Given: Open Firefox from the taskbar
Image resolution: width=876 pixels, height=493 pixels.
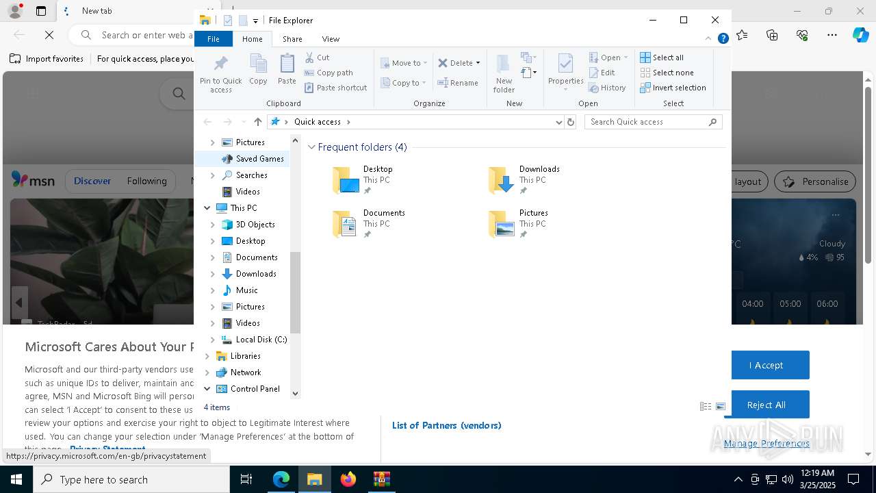Looking at the screenshot, I should click(x=348, y=479).
